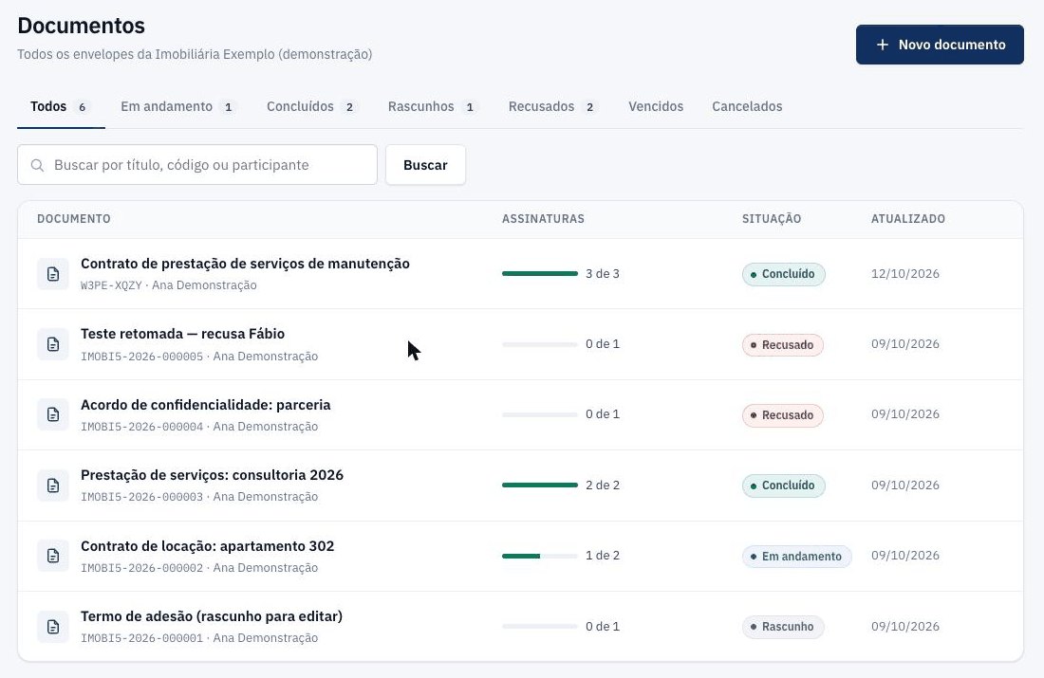Click the 0 de 1 count for Termo de adesão
This screenshot has width=1044, height=678.
(x=603, y=626)
